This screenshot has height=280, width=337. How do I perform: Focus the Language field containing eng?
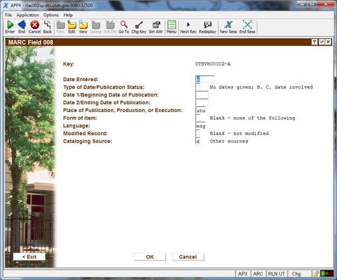200,125
